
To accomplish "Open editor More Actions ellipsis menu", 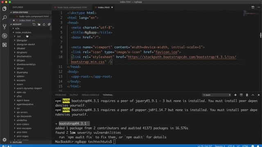I will pos(259,7).
